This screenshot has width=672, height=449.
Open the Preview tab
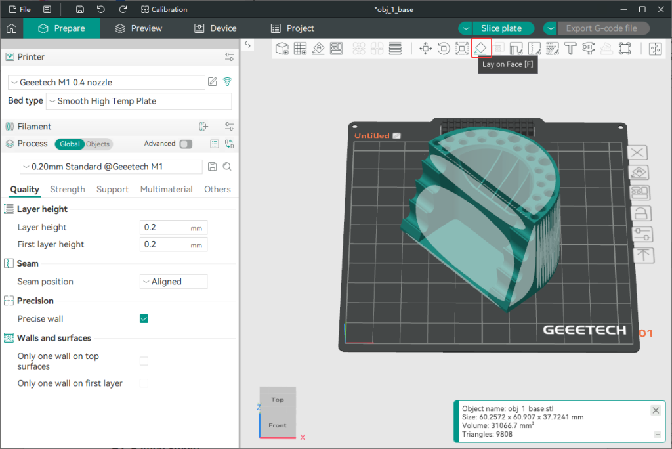pos(138,28)
